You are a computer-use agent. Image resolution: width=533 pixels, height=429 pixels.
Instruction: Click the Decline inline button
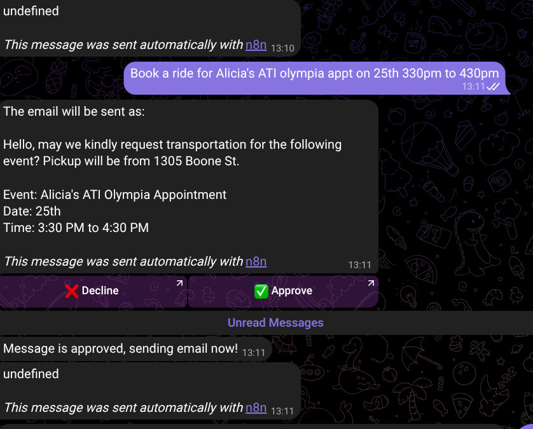pos(93,292)
